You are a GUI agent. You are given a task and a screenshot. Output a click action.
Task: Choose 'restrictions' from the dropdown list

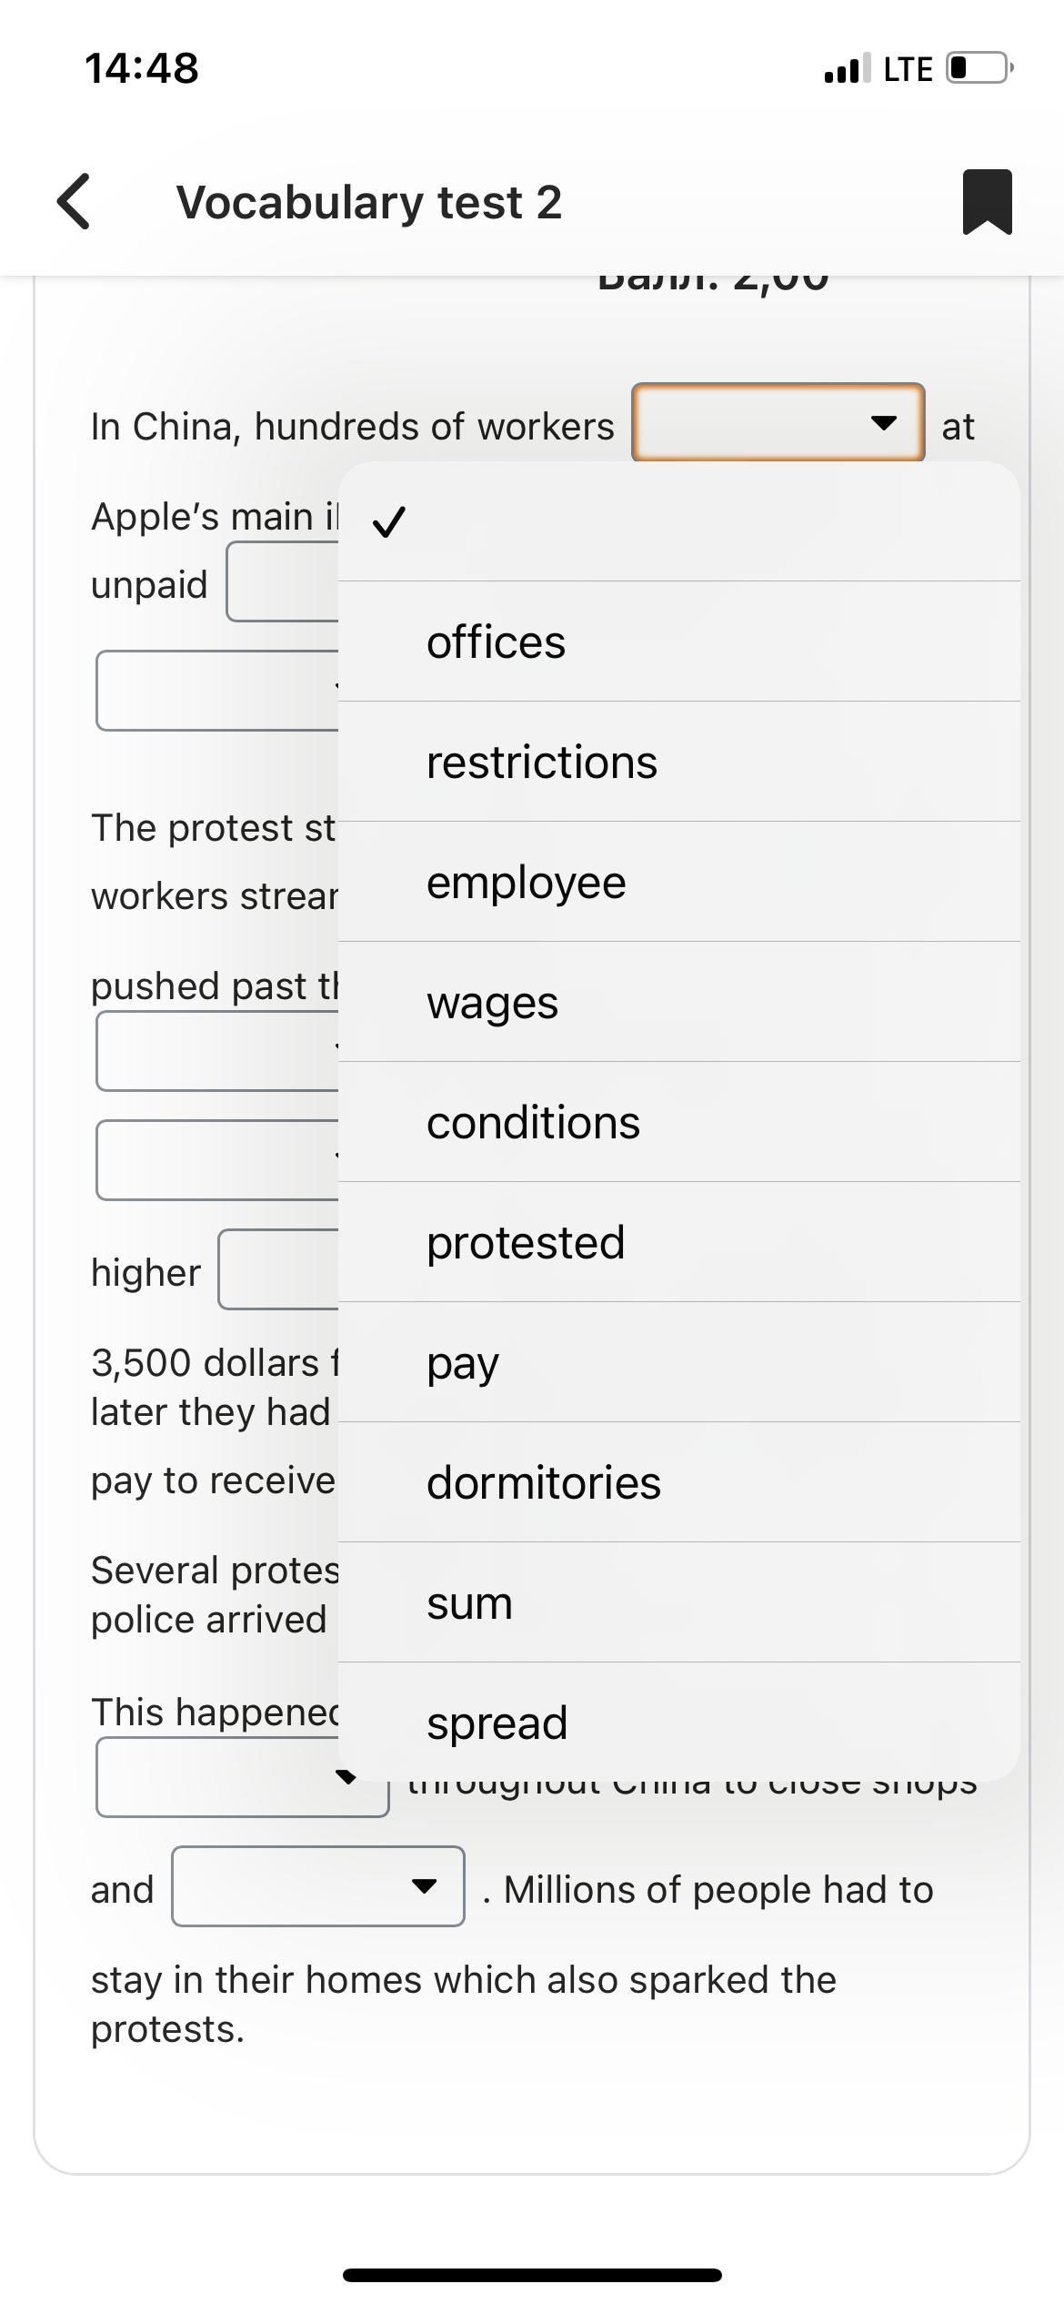point(678,762)
